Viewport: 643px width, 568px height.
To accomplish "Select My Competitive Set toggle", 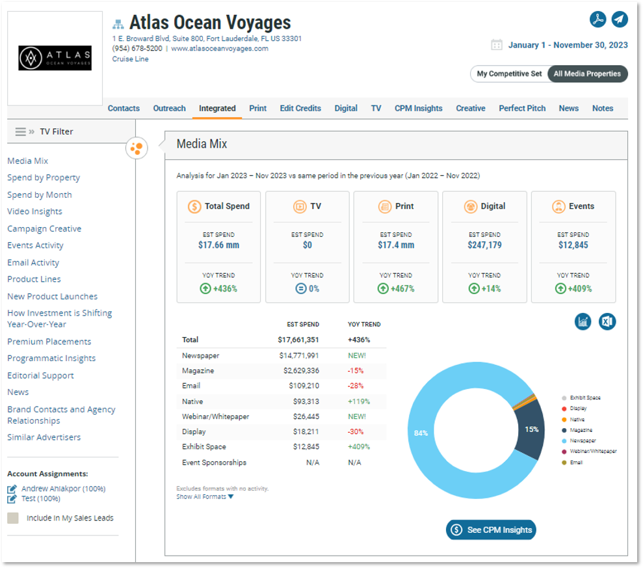I will [509, 74].
